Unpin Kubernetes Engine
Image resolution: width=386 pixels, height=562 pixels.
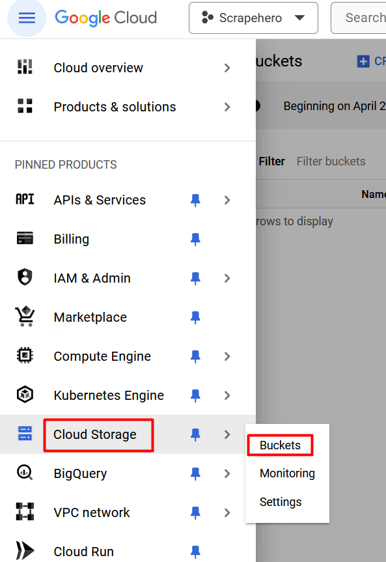click(x=195, y=395)
